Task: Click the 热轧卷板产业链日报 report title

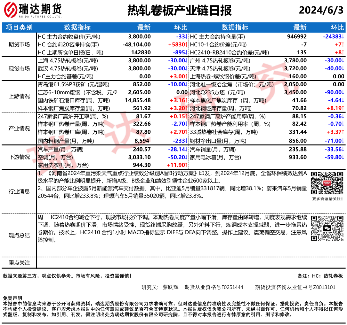Action: pos(179,11)
